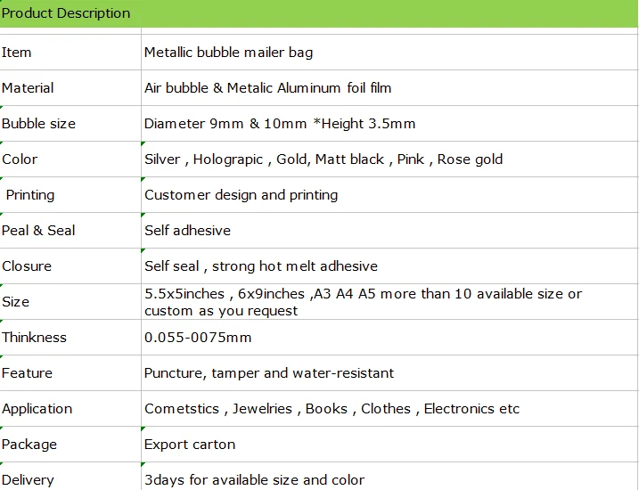Select the Export carton cell
The image size is (639, 490).
(x=190, y=445)
